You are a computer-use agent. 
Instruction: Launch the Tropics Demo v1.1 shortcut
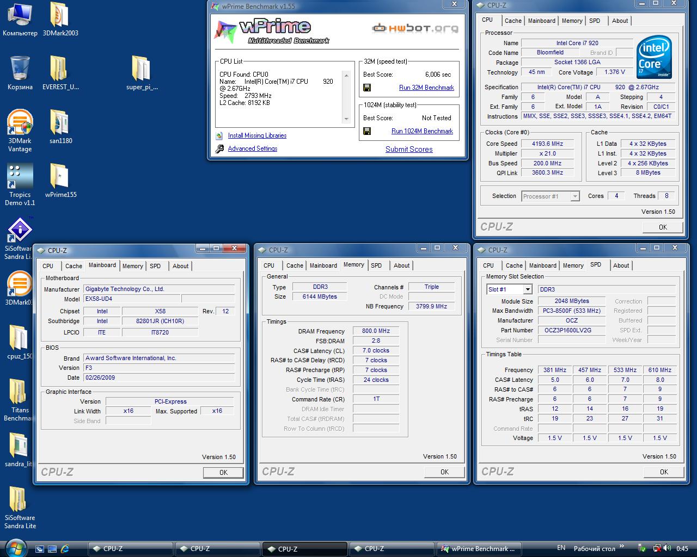click(x=20, y=185)
